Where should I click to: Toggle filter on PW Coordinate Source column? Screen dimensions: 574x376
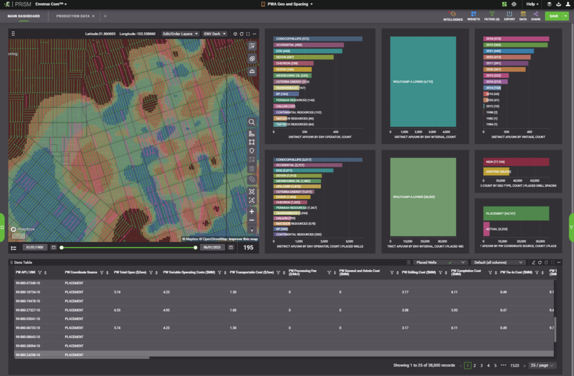pos(102,272)
